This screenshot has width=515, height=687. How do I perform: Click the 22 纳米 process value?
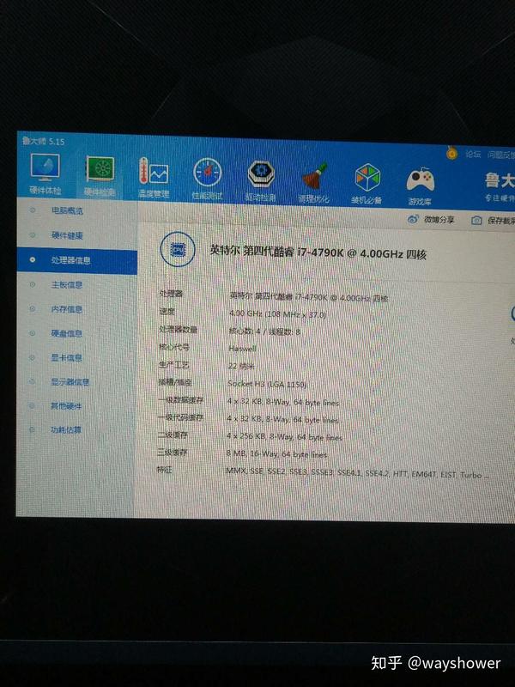coord(241,366)
